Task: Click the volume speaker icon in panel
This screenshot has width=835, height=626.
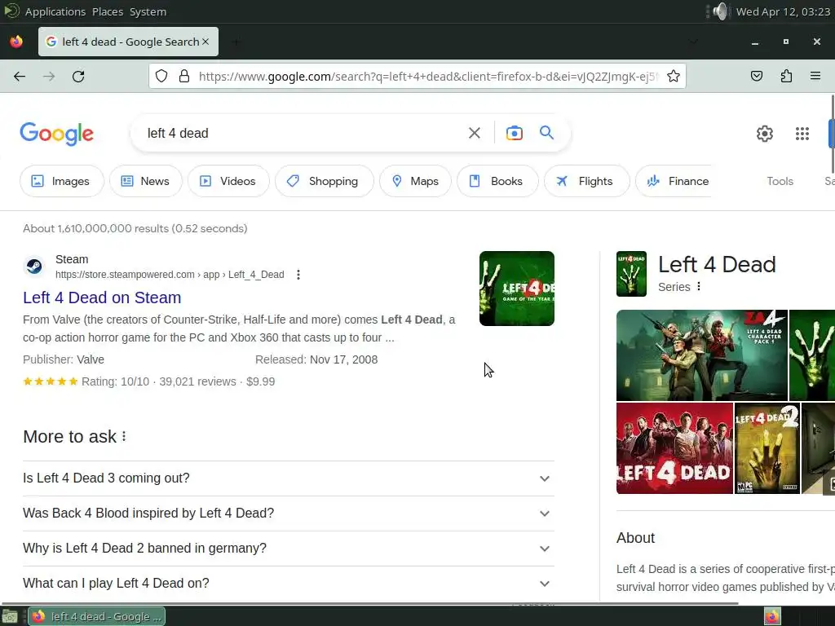Action: click(x=720, y=11)
